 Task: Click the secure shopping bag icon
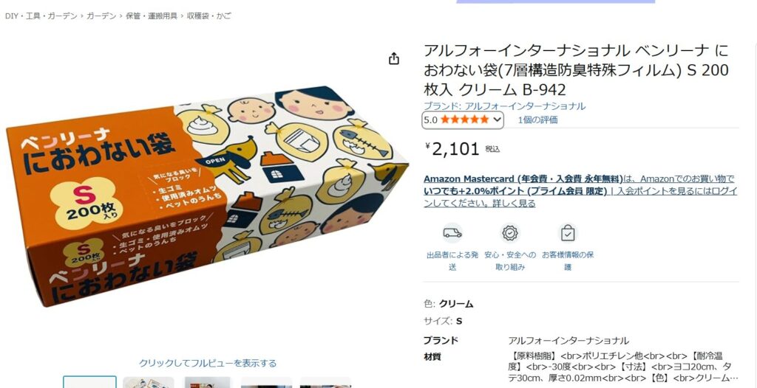tap(568, 233)
